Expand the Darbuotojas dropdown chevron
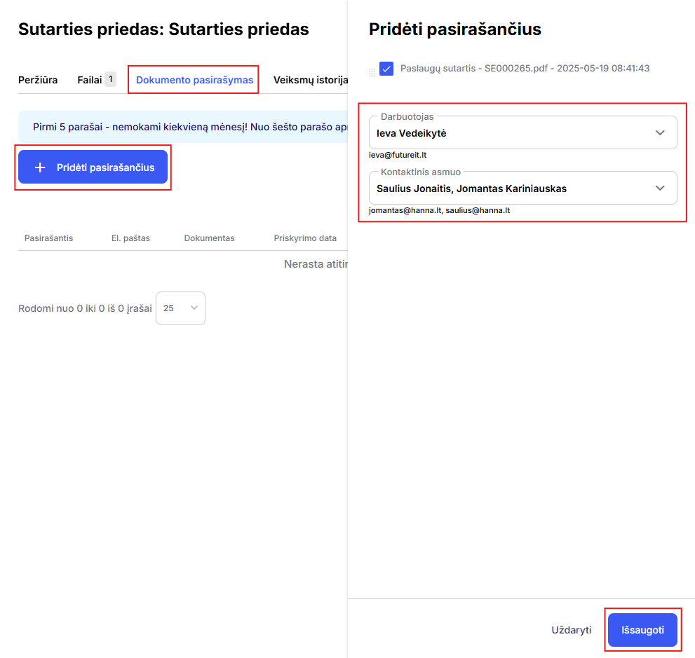Viewport: 695px width, 658px height. [660, 133]
